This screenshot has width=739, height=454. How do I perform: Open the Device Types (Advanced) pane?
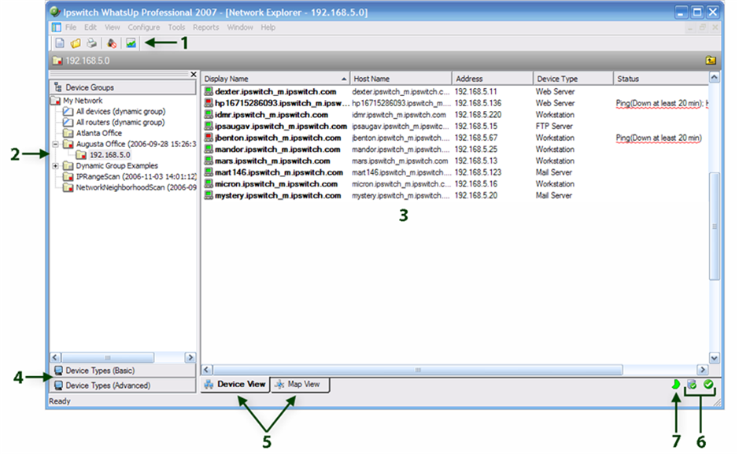[x=123, y=386]
